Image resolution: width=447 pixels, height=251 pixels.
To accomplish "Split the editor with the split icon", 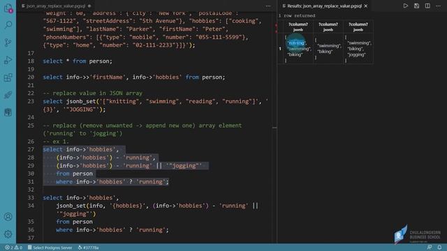I will (x=427, y=6).
